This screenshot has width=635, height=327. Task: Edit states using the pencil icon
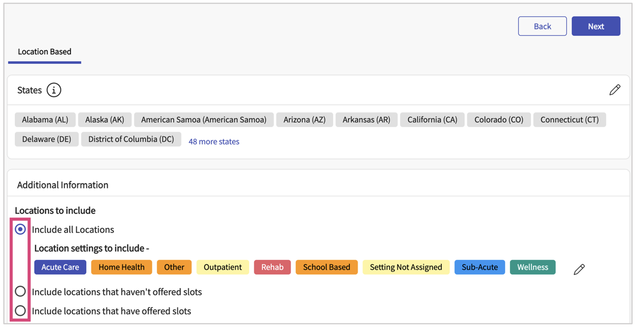(615, 90)
